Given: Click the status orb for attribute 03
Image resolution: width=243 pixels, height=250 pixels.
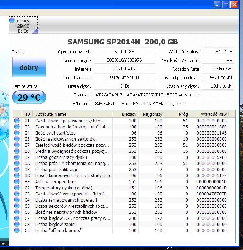Looking at the screenshot, I should pyautogui.click(x=17, y=127).
